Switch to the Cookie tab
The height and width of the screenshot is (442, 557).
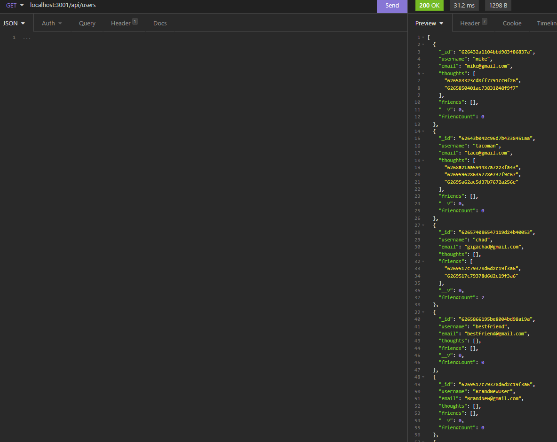click(512, 23)
